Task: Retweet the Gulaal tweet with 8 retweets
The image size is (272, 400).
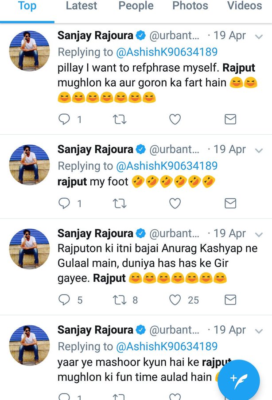Action: (x=120, y=300)
